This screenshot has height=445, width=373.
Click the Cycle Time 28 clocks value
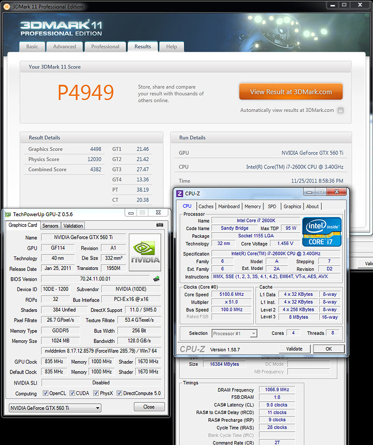tap(277, 427)
